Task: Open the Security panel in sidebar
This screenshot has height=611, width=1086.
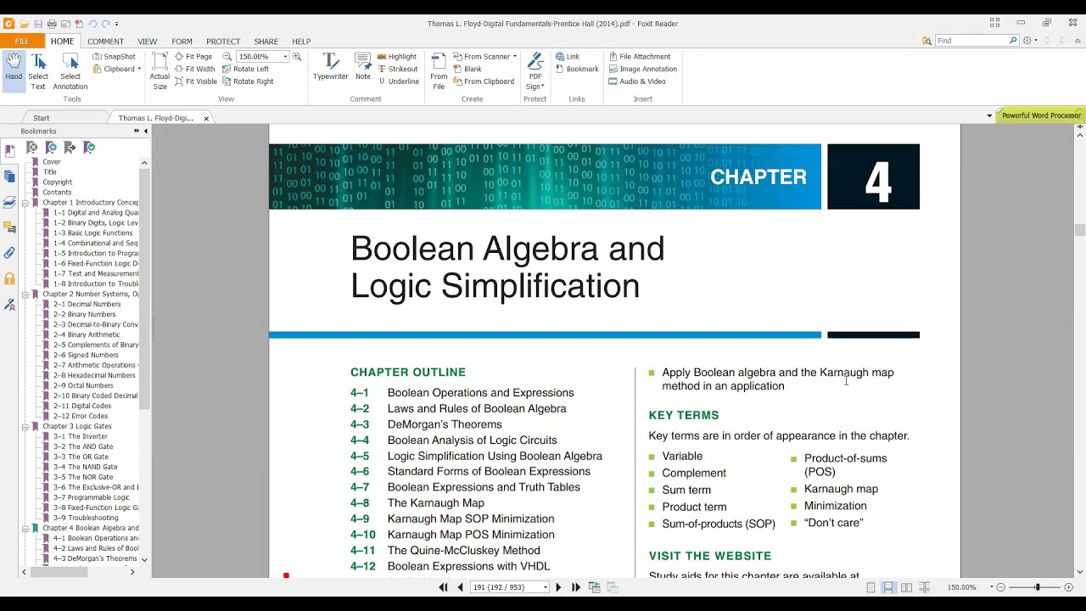Action: (x=9, y=278)
